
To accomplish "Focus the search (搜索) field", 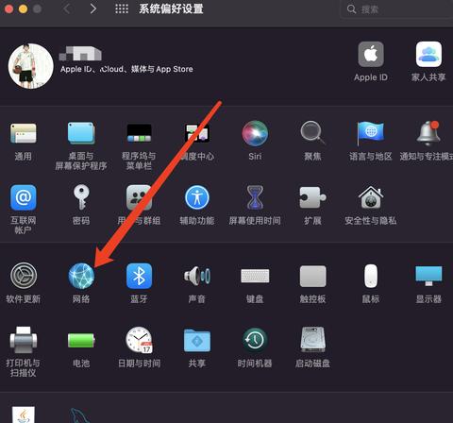I will 397,9.
